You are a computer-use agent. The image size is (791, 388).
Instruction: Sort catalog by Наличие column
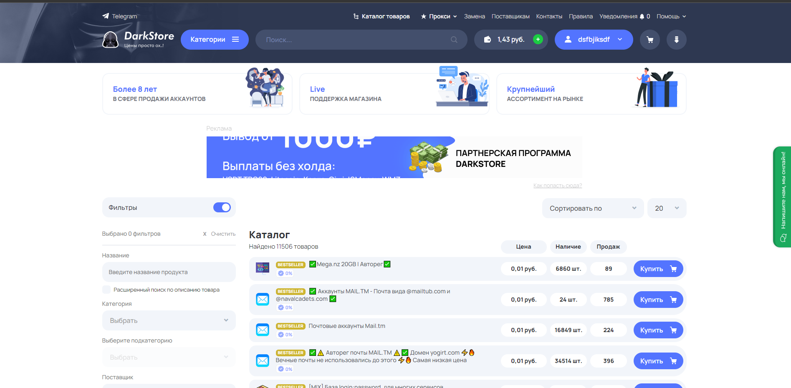point(568,247)
